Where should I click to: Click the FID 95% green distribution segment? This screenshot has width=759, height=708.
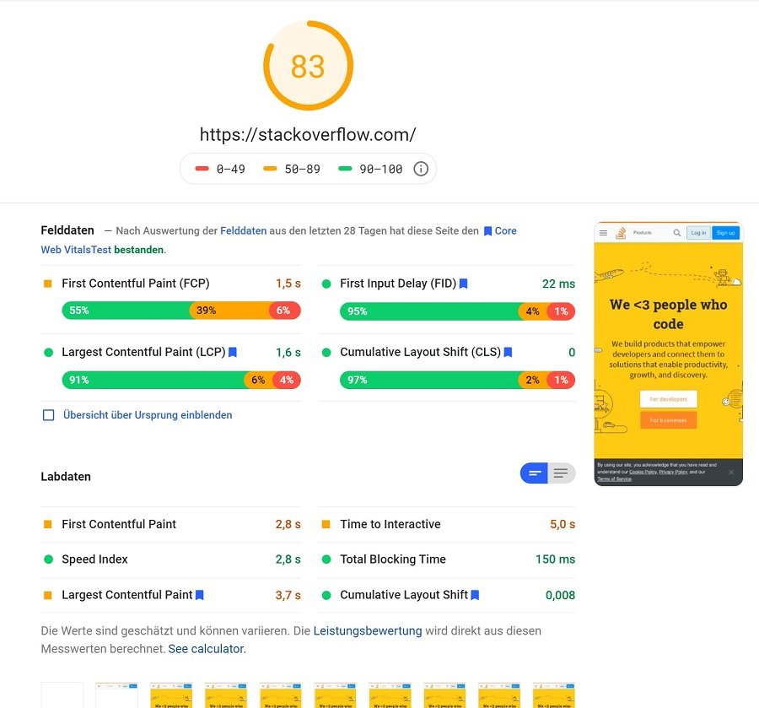(x=430, y=311)
